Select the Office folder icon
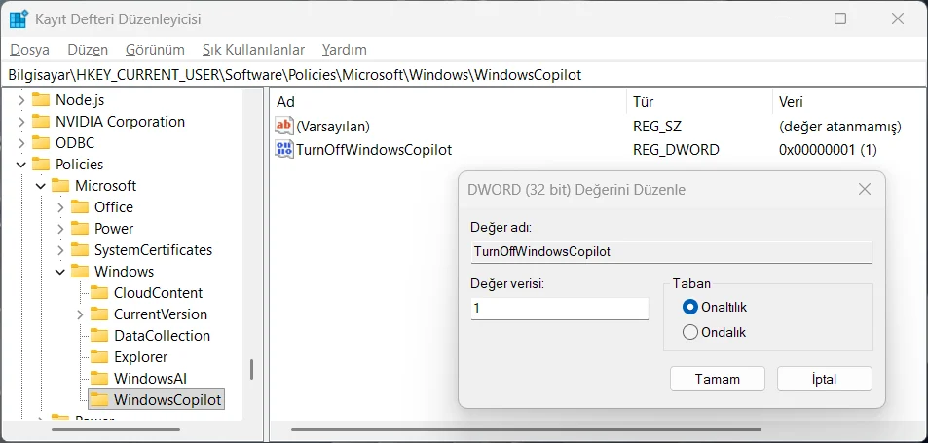The width and height of the screenshot is (928, 443). click(x=80, y=207)
